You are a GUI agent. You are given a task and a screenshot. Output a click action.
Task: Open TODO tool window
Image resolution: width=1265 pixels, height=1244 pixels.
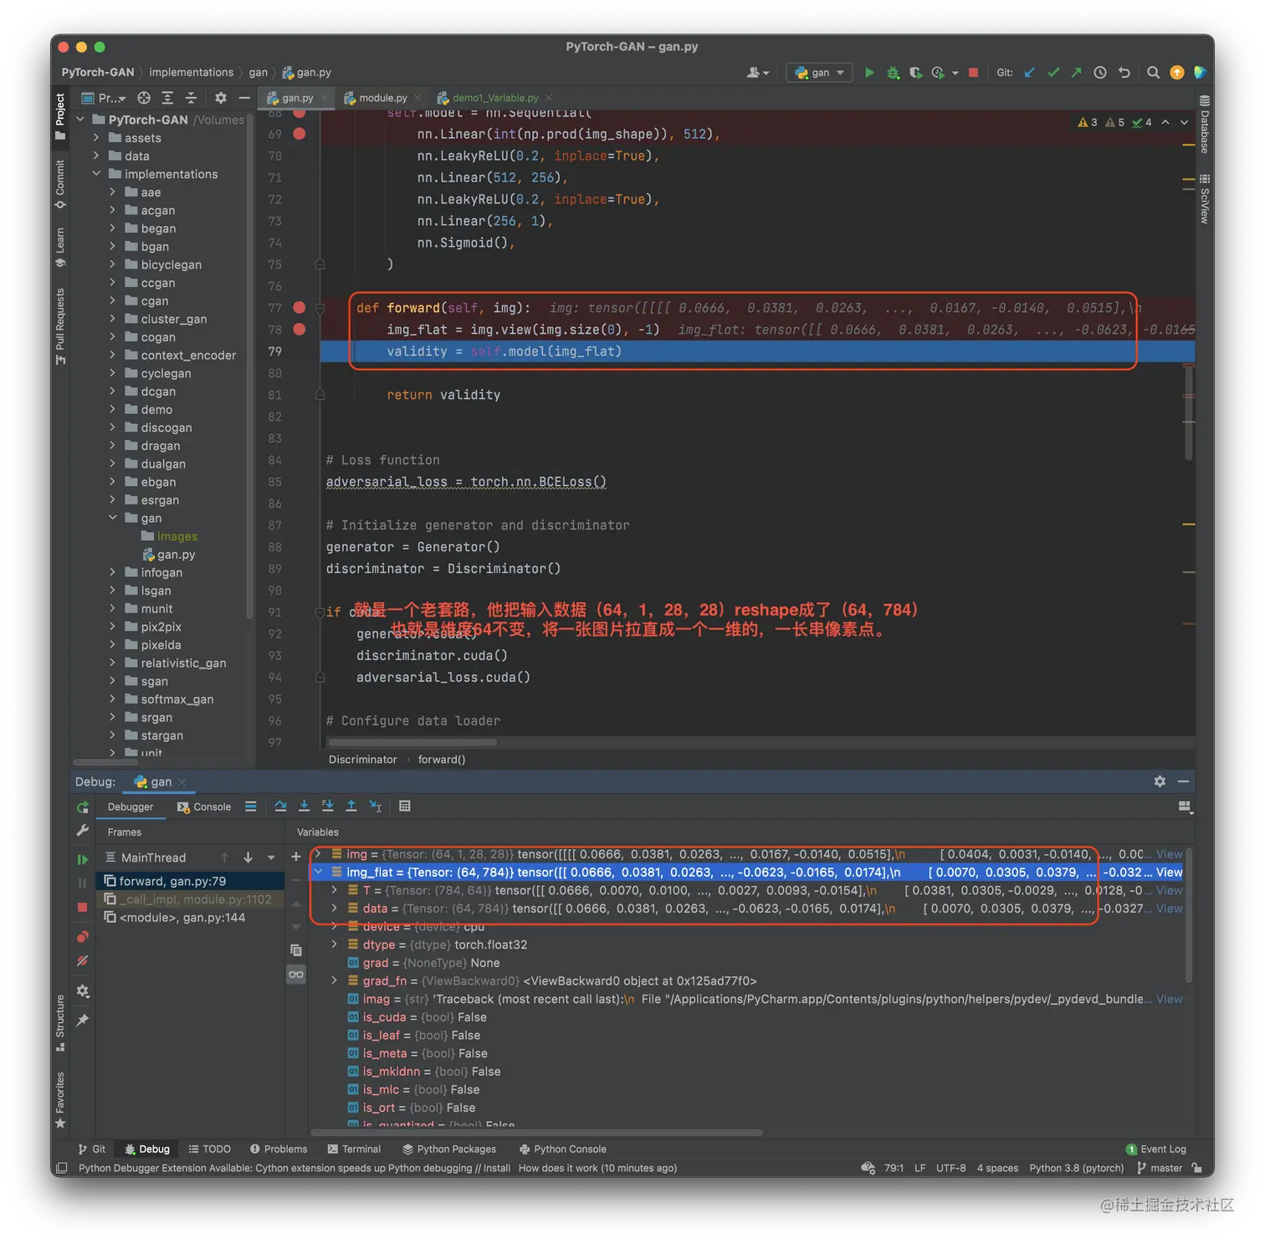(x=209, y=1149)
